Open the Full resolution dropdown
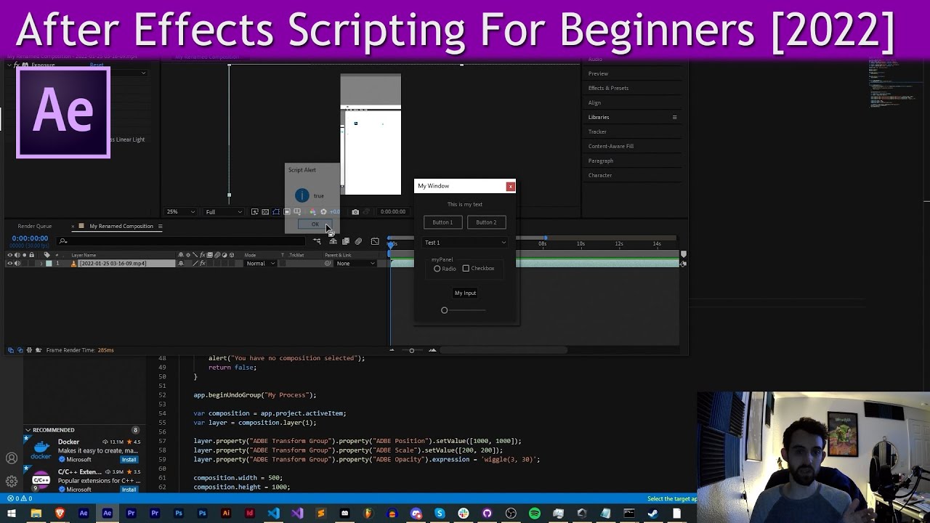The image size is (930, 523). pos(223,212)
